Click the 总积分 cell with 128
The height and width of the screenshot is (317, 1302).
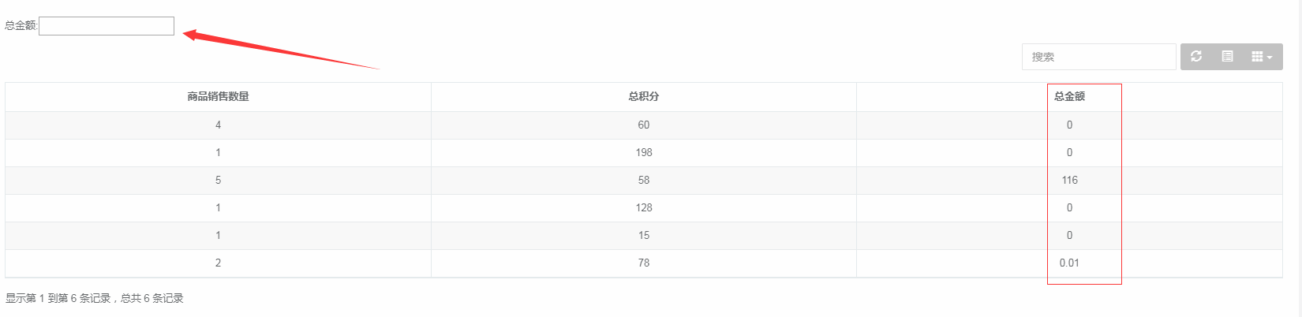[x=644, y=207]
